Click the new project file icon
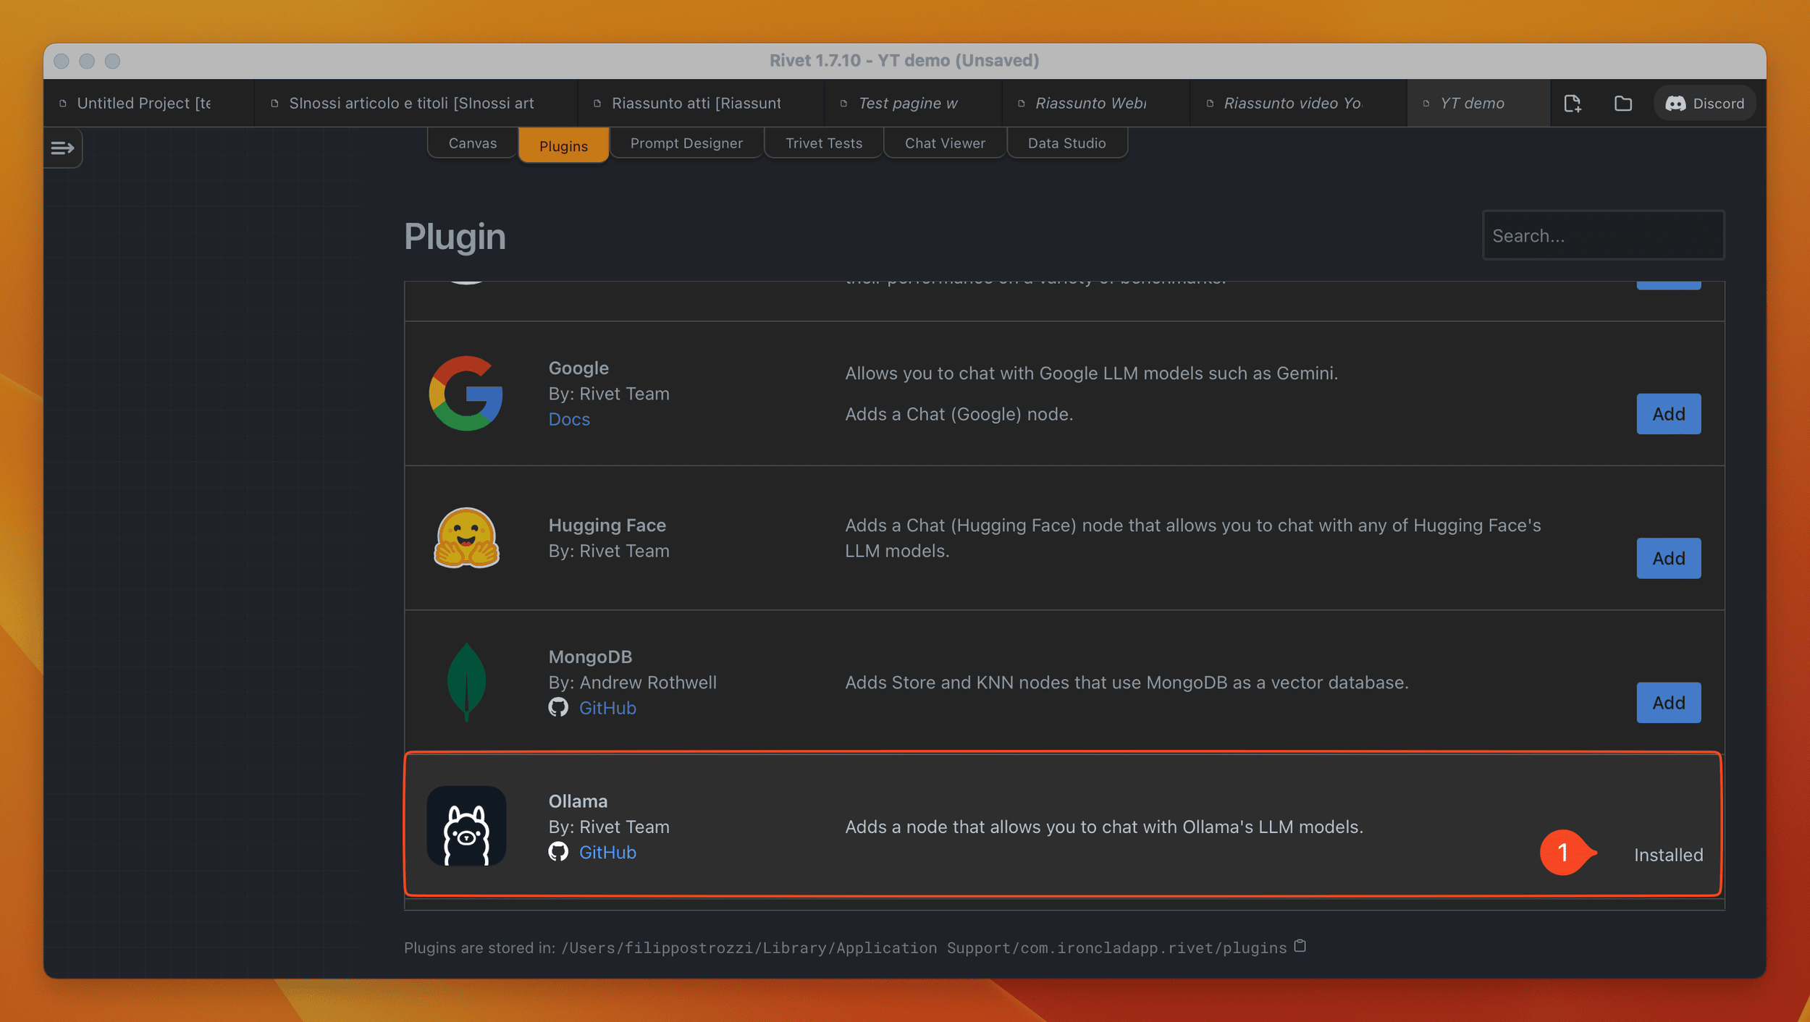 (x=1572, y=104)
